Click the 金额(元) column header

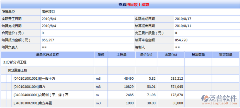point(171,55)
